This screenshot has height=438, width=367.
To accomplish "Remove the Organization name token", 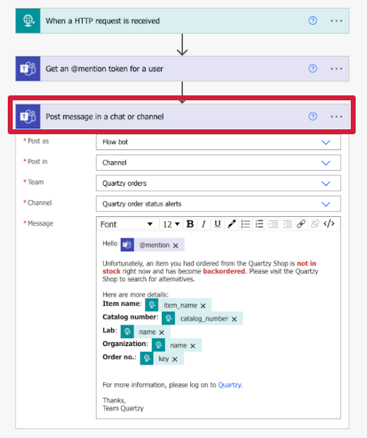I will 192,346.
